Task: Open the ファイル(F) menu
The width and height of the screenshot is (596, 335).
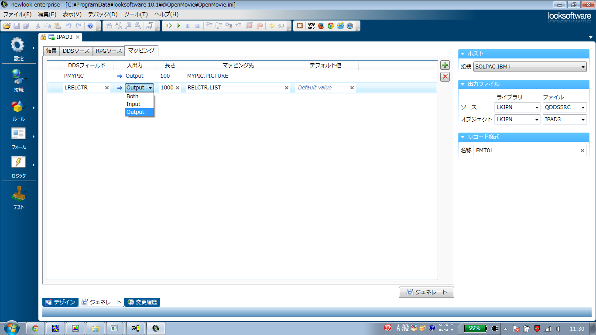Action: 17,14
